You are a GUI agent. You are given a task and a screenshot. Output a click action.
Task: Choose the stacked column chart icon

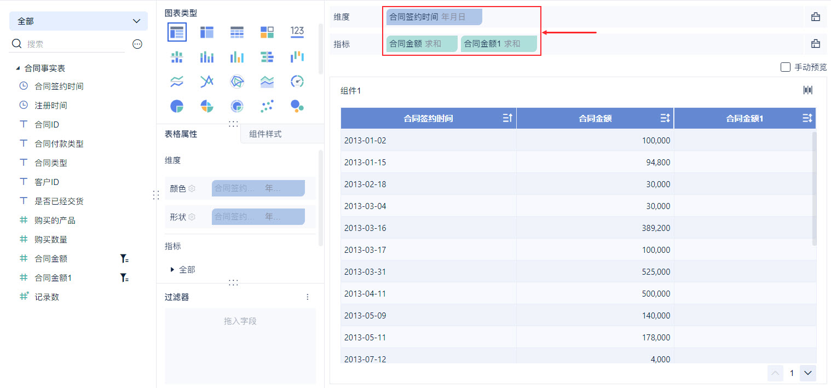[207, 57]
